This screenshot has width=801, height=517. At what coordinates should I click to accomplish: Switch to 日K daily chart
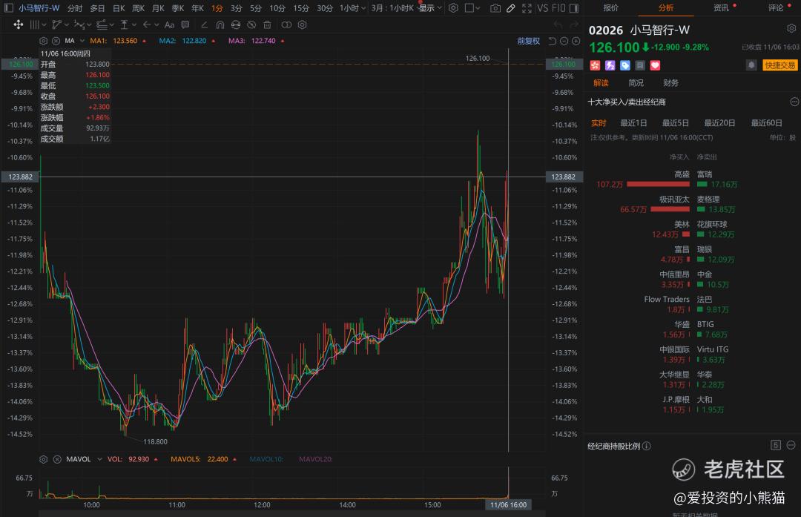click(x=119, y=8)
